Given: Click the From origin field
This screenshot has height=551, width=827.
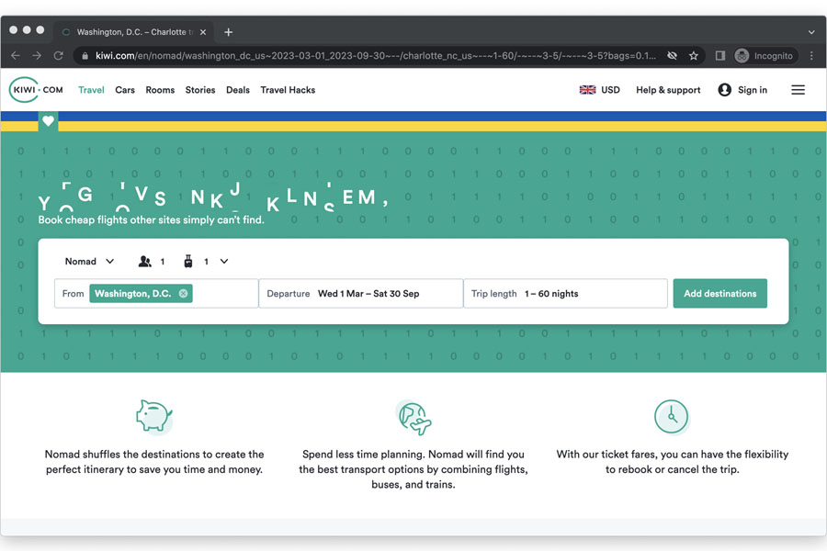Looking at the screenshot, I should point(156,294).
